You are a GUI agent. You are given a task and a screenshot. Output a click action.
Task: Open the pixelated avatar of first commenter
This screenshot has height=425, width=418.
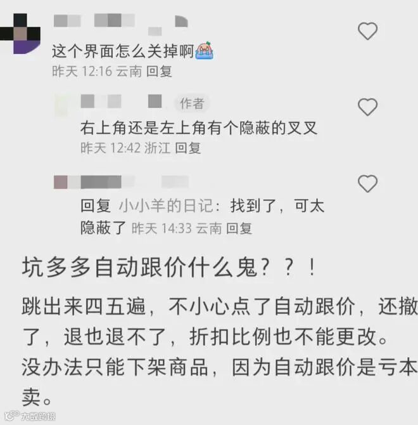point(20,34)
